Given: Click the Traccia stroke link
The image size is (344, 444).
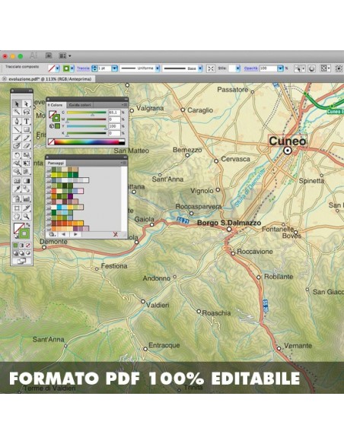Looking at the screenshot, I should pyautogui.click(x=83, y=68).
